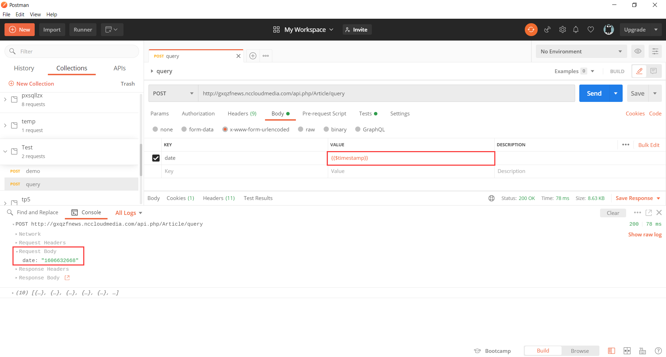The width and height of the screenshot is (666, 357).
Task: Collapse the Test collection
Action: pyautogui.click(x=5, y=151)
